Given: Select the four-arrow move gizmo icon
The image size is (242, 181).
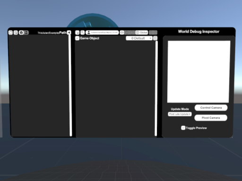Looking at the screenshot, I should pos(122,33).
